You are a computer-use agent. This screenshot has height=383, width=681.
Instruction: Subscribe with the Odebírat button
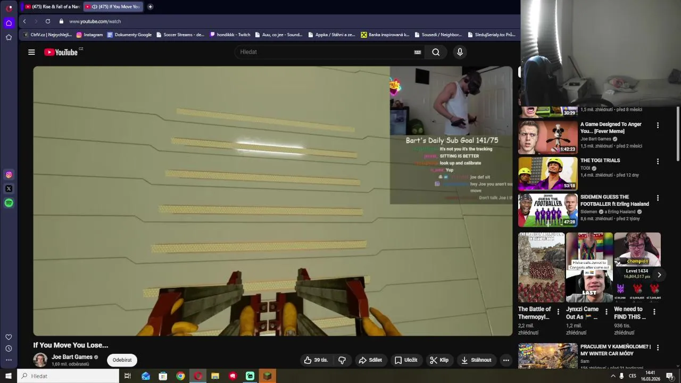[x=122, y=360]
